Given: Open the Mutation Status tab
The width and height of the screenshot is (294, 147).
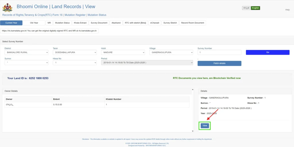Looking at the screenshot, I should tap(62, 23).
